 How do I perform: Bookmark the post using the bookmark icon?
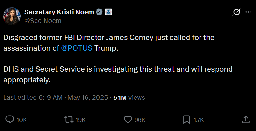[x=186, y=120]
